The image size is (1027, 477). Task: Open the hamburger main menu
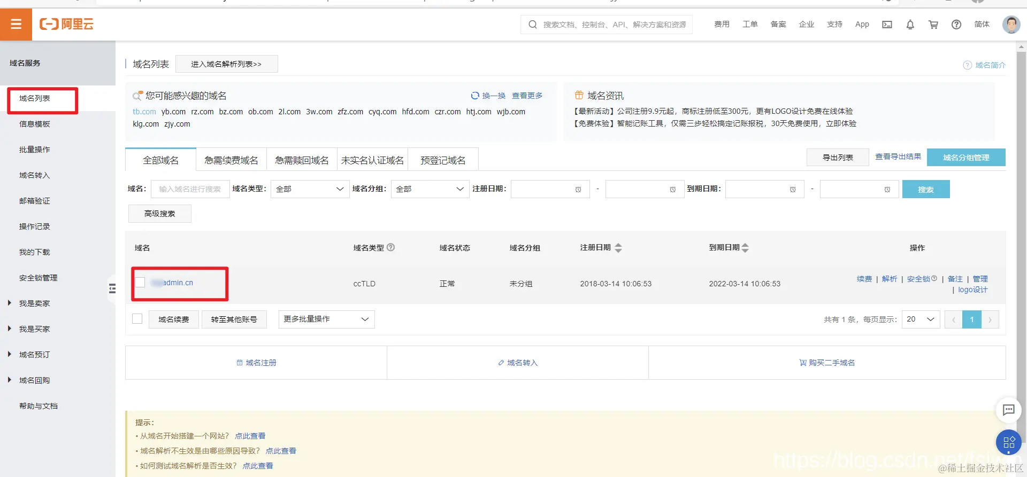pos(16,24)
